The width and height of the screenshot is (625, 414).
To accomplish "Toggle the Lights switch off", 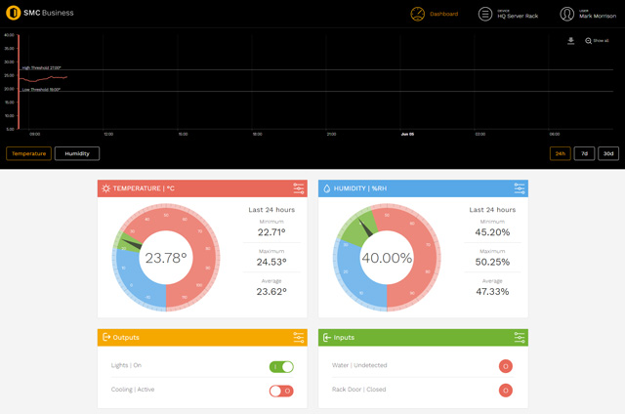I will (281, 366).
